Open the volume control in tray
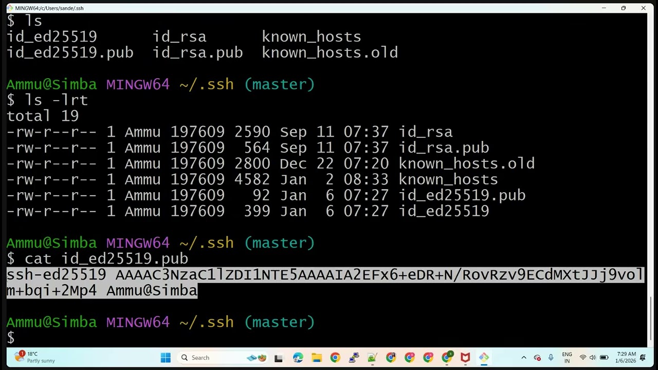Viewport: 658px width, 370px height. tap(592, 358)
